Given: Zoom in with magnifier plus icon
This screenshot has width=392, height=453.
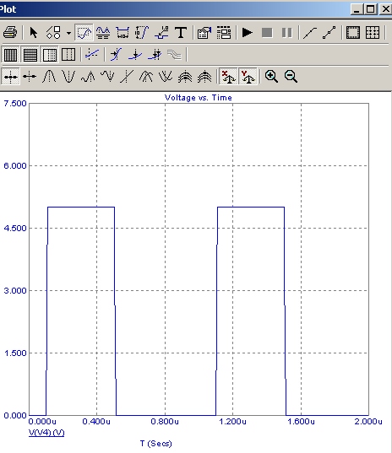Looking at the screenshot, I should click(x=271, y=77).
